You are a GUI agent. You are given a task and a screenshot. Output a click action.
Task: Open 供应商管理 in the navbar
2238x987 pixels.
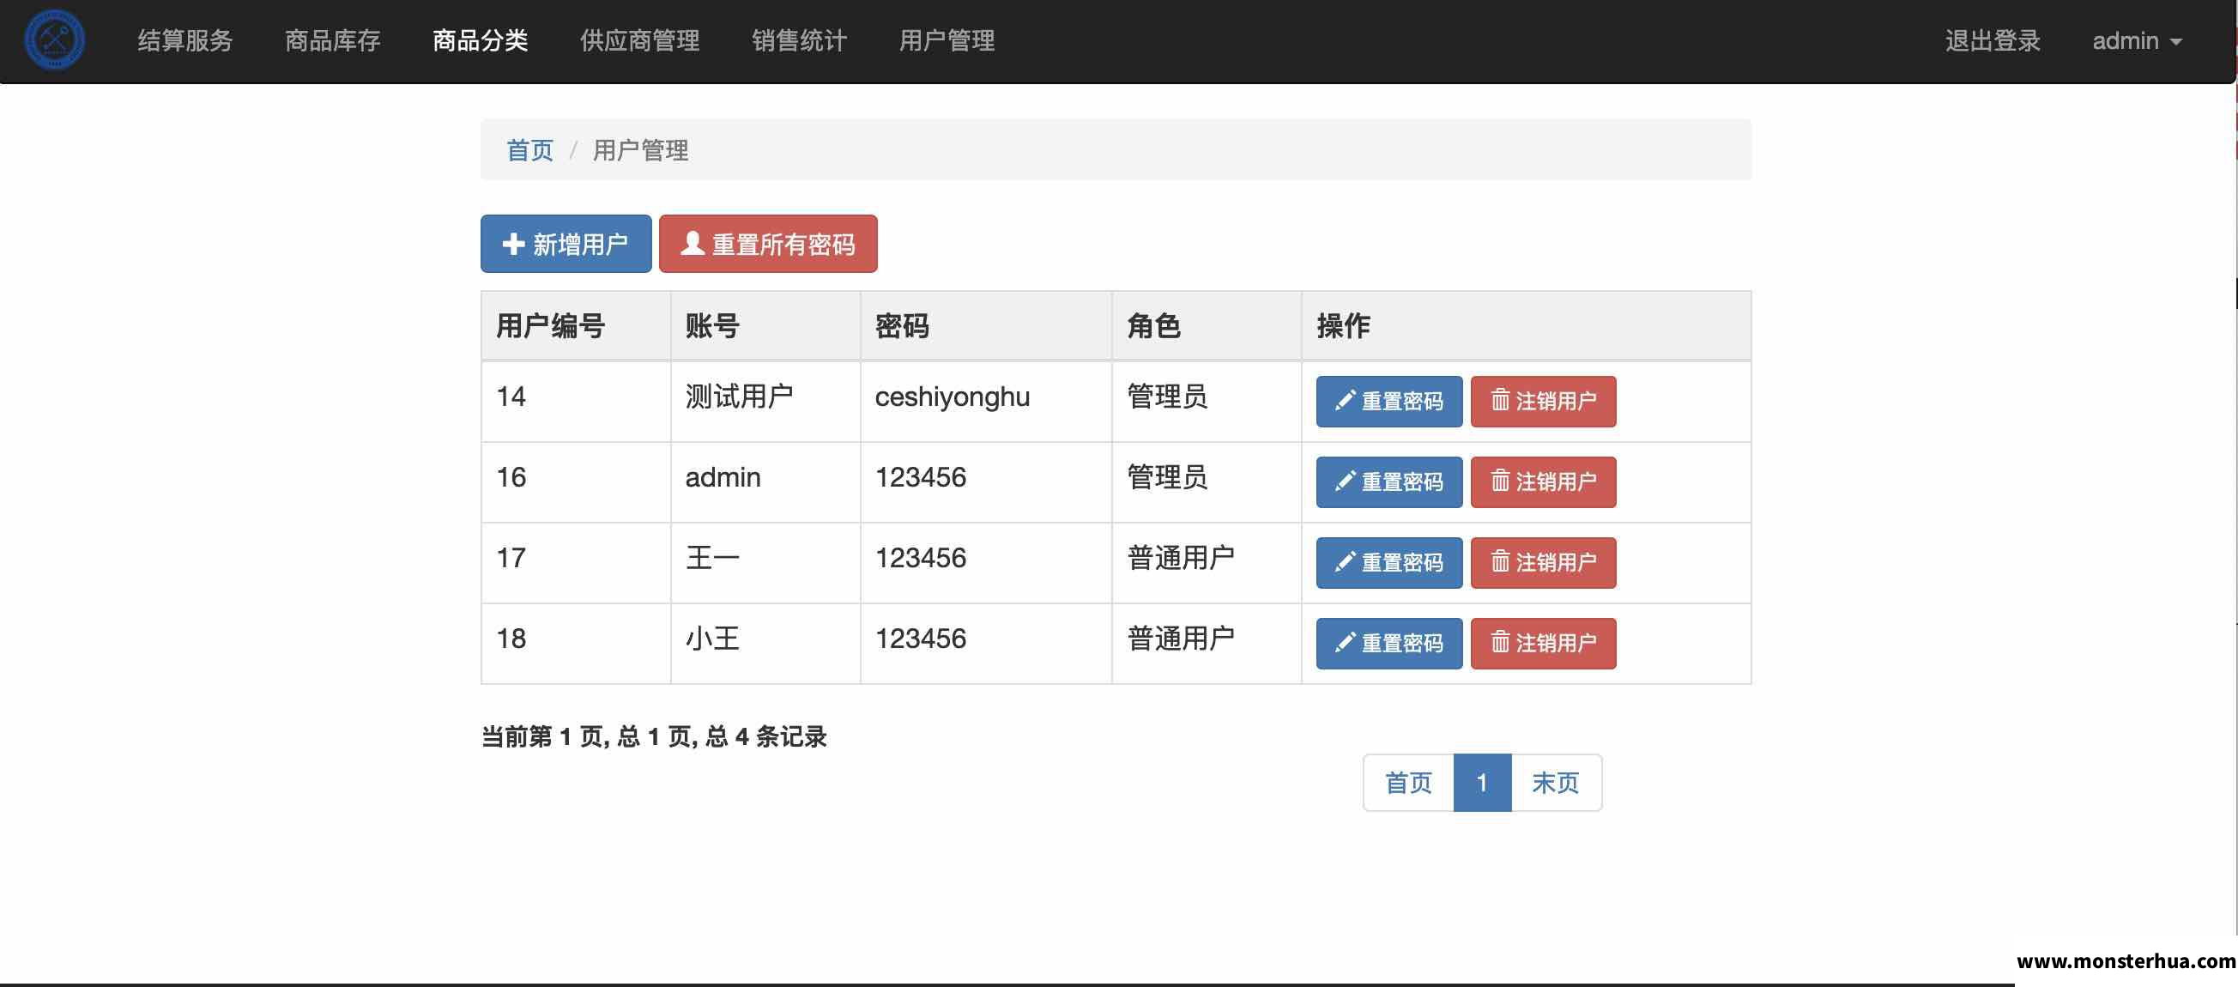[640, 41]
